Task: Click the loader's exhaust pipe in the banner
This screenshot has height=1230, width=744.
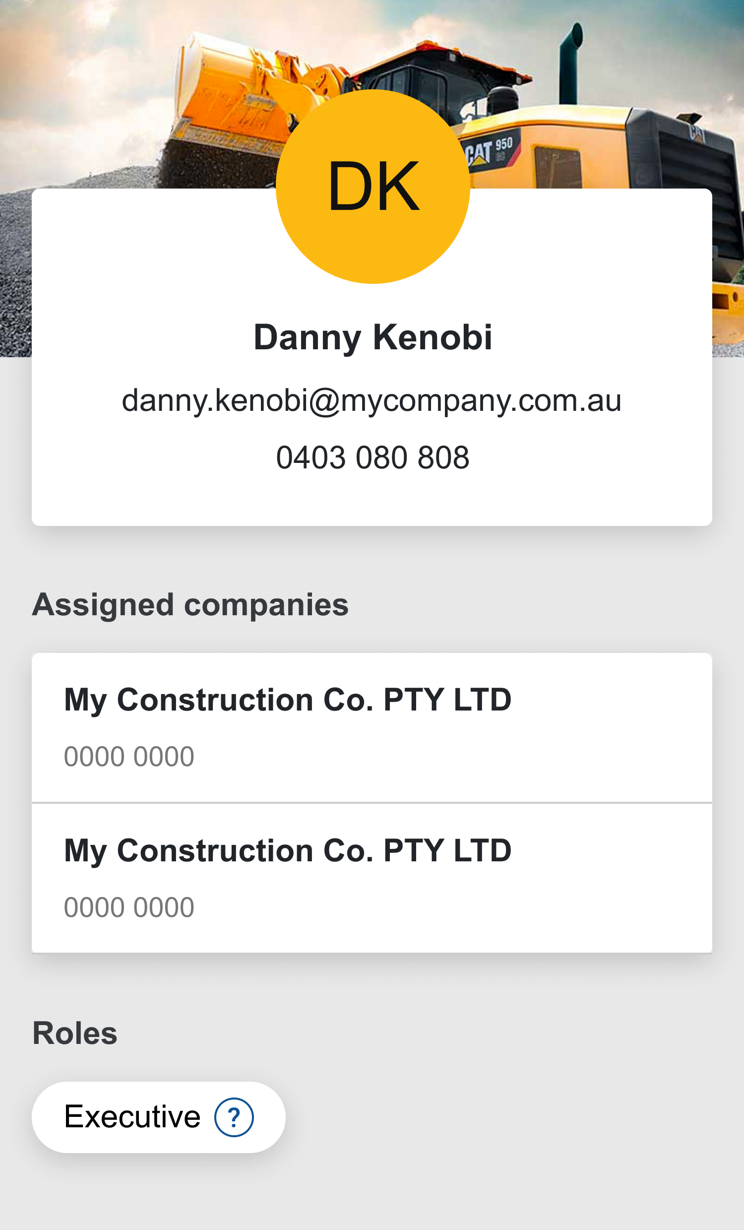Action: 570,65
